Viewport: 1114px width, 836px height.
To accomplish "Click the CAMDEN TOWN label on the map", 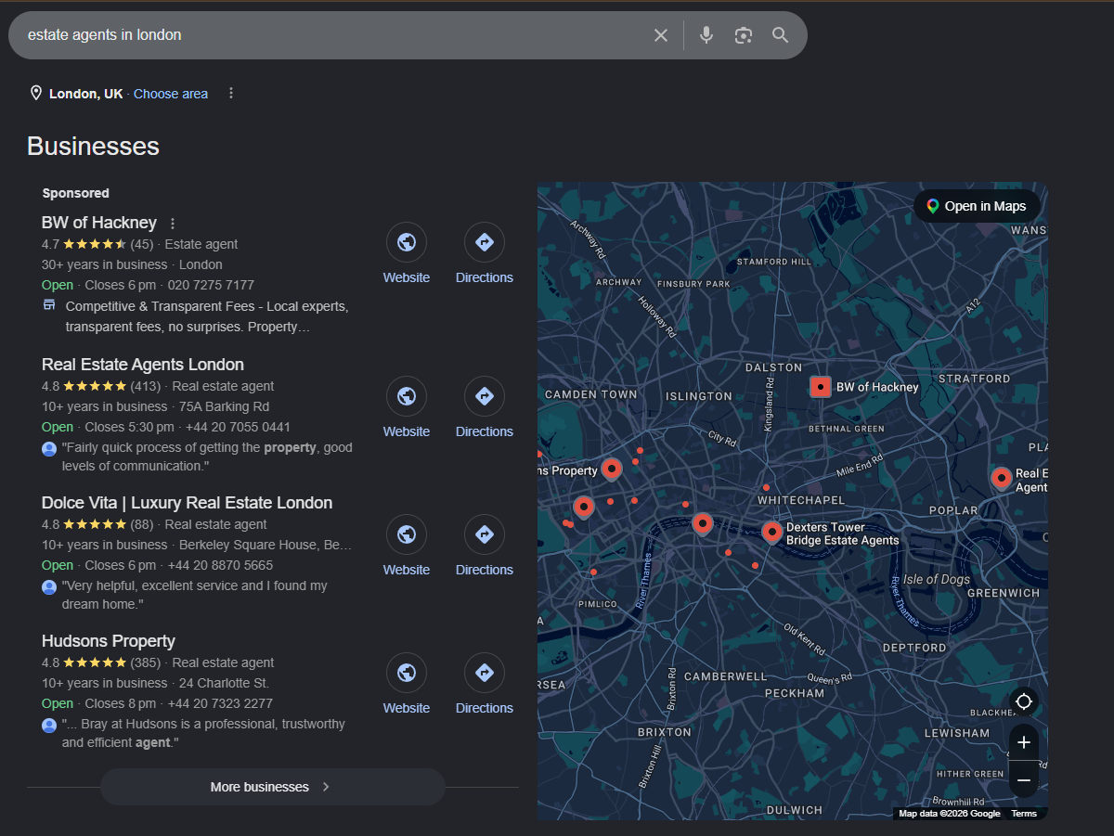I will point(591,394).
